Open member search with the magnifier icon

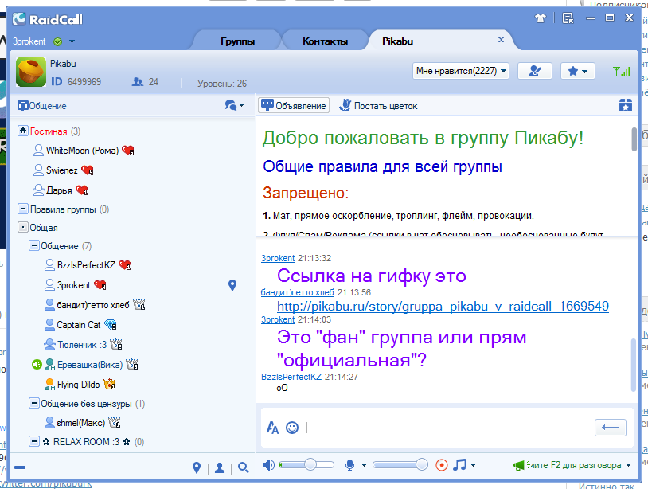click(x=244, y=467)
